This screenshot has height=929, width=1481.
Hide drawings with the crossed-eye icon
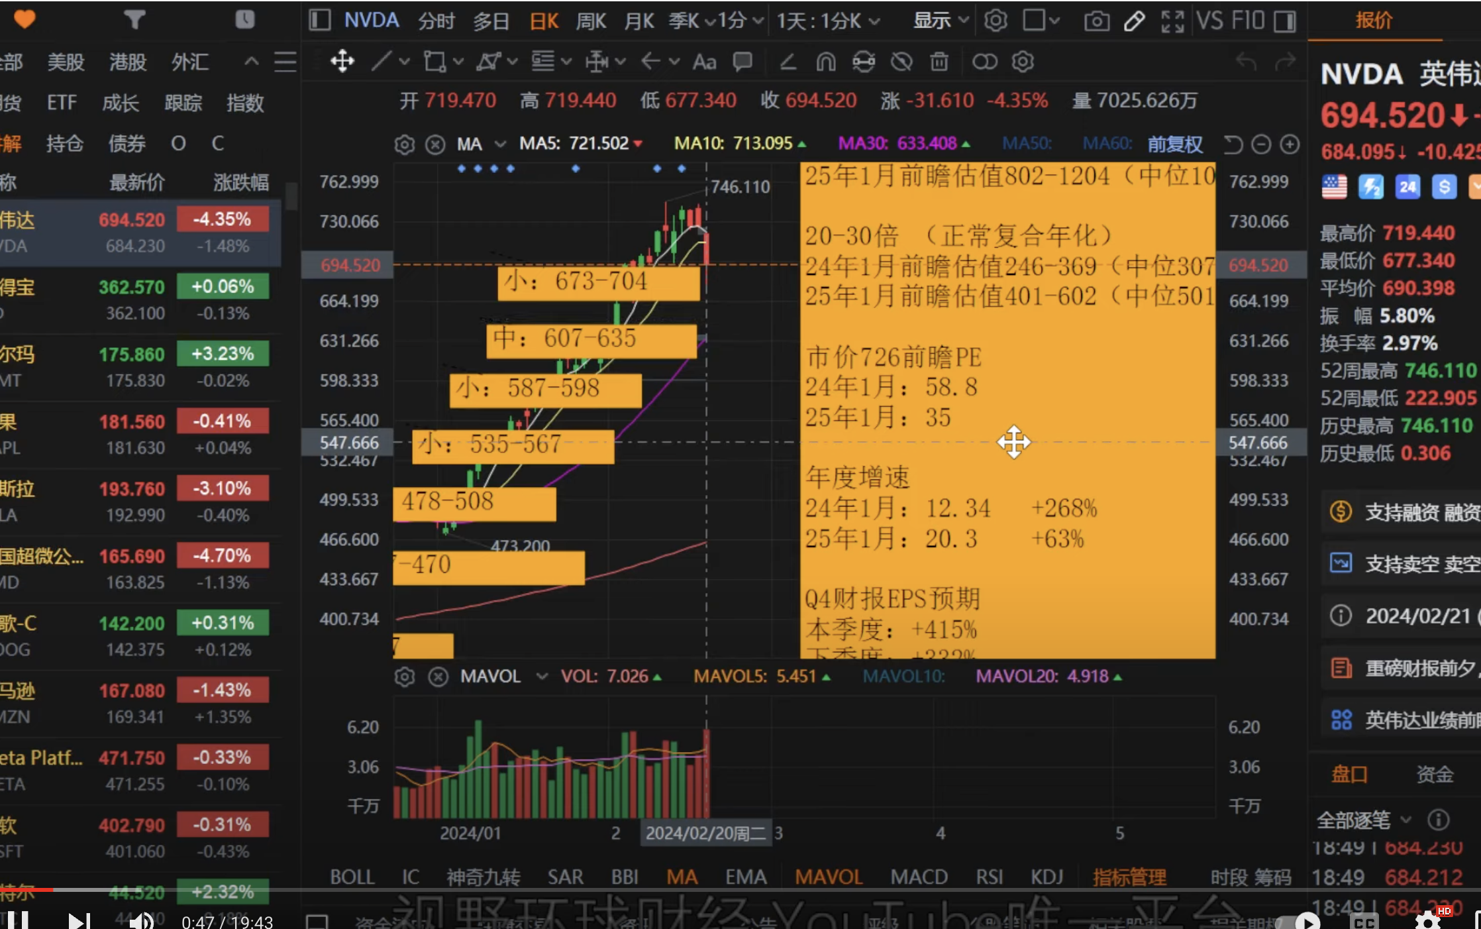pos(901,62)
